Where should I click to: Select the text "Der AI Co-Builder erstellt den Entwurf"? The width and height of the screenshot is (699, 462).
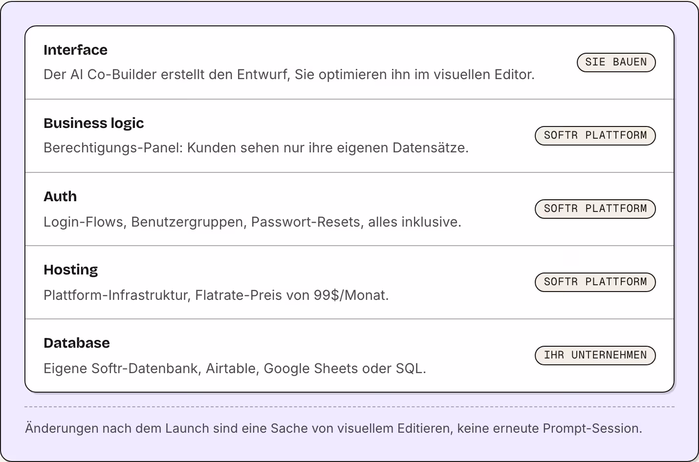point(165,75)
